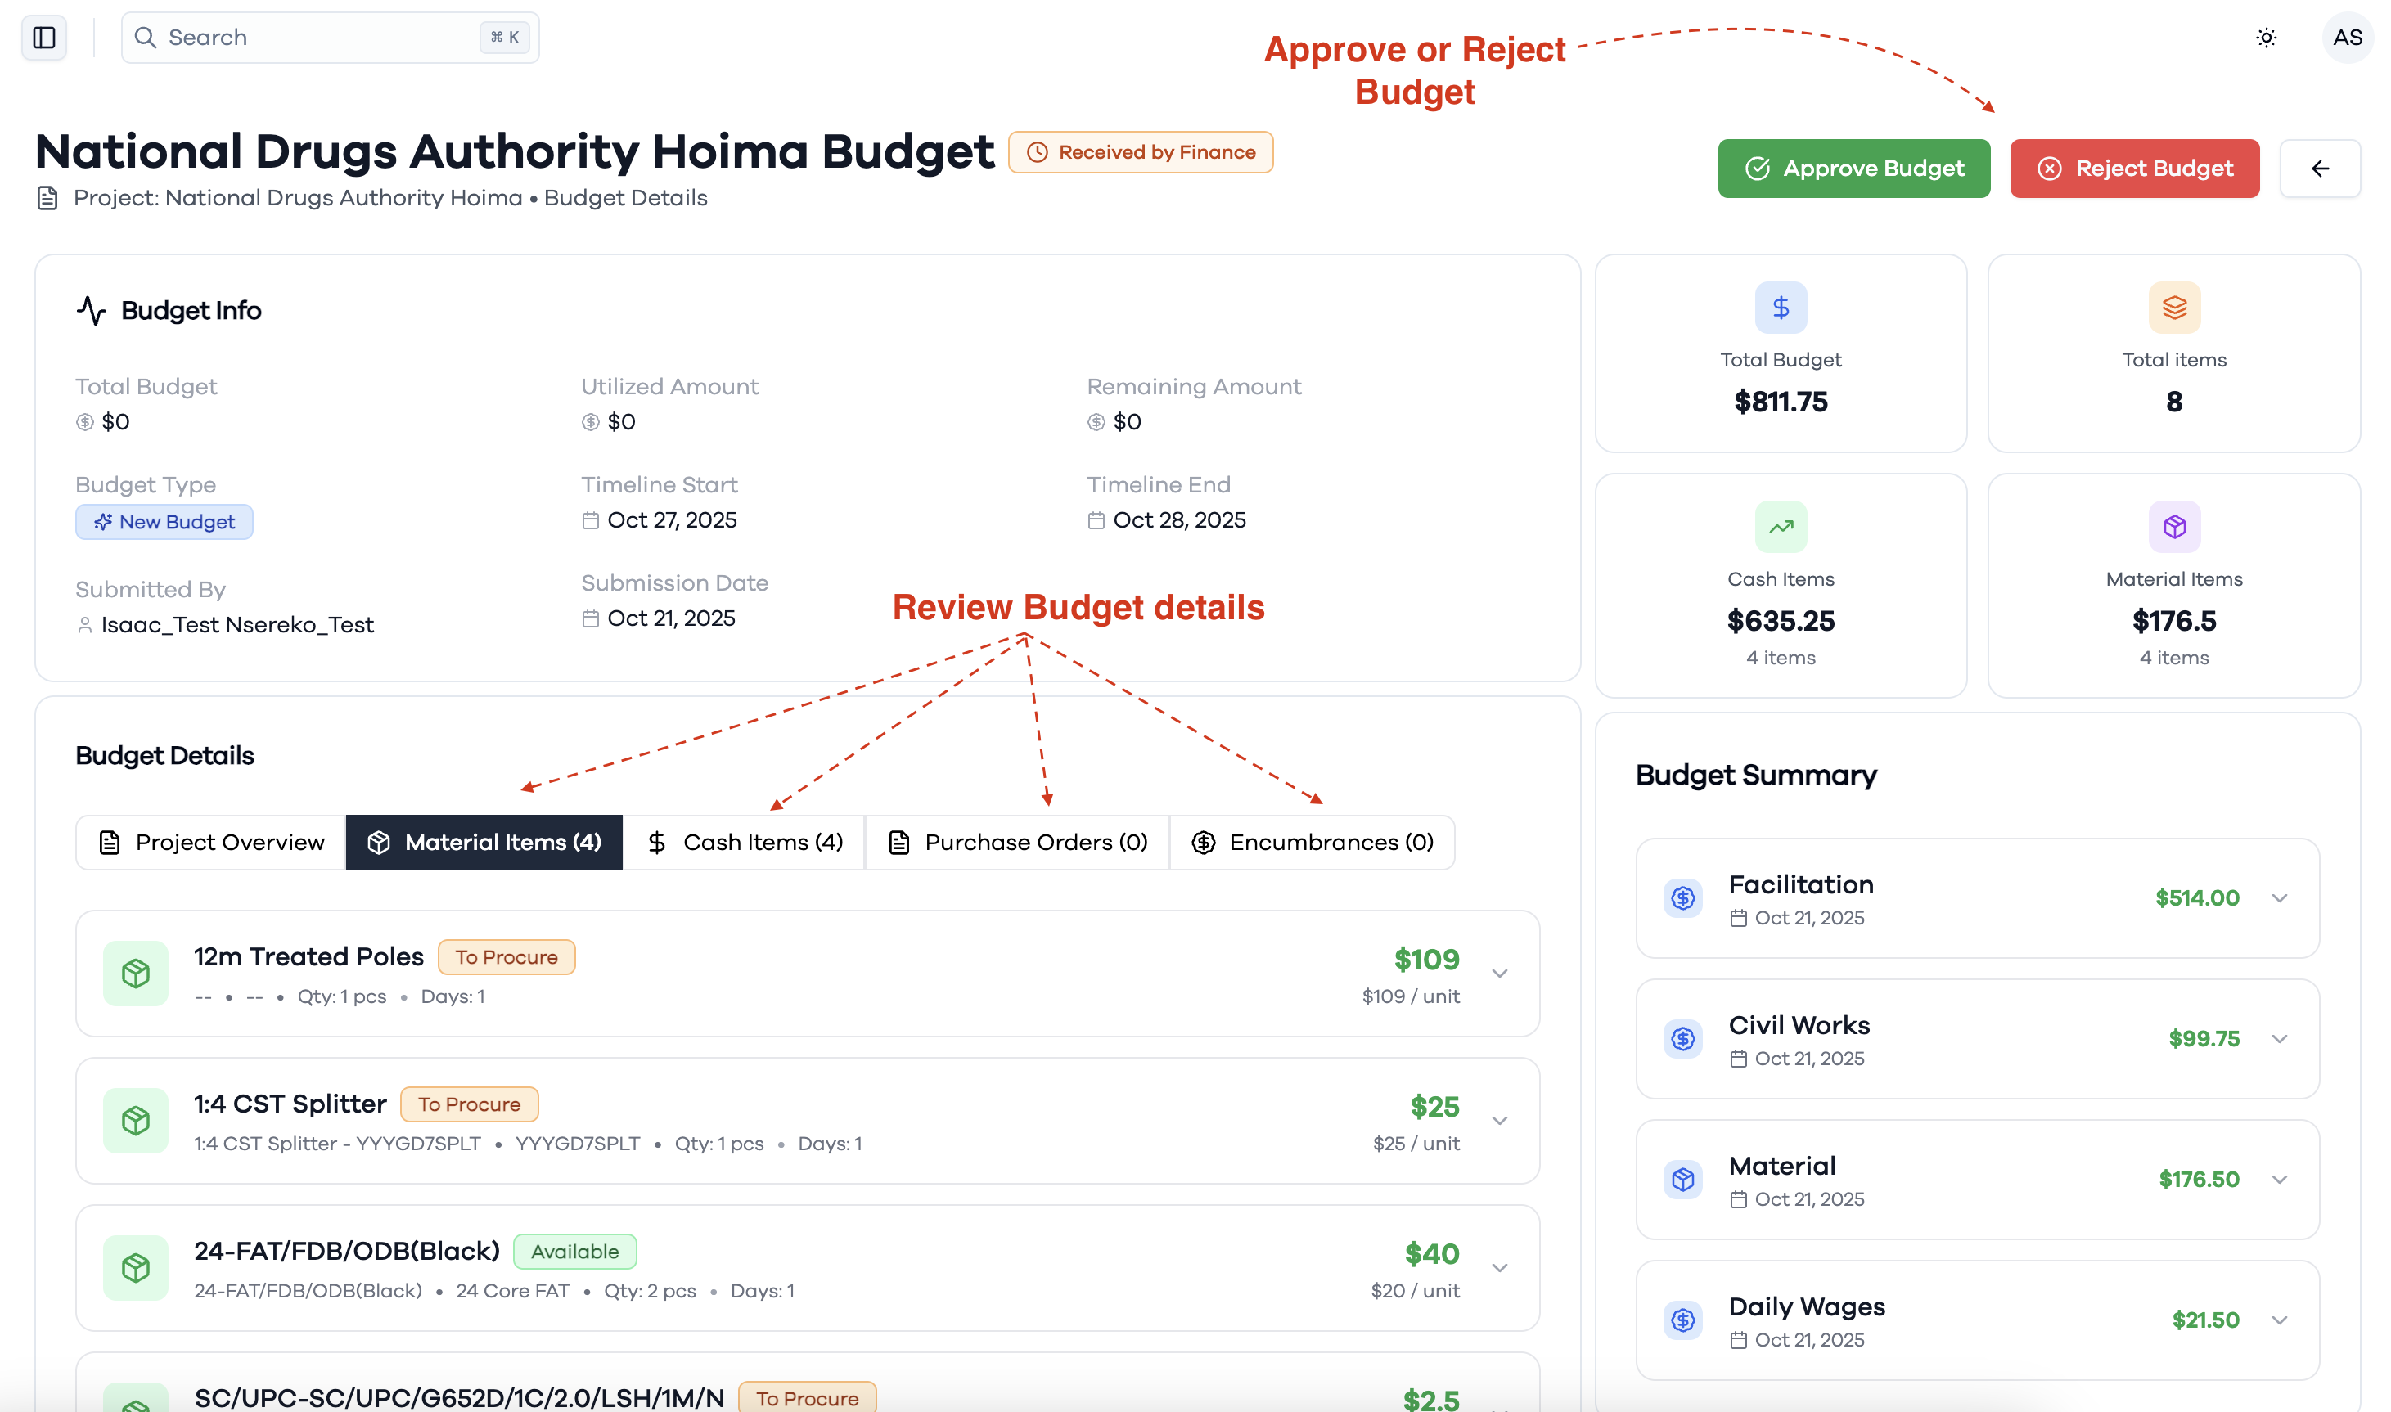Click the Received by Finance status badge
Image resolution: width=2391 pixels, height=1412 pixels.
[x=1140, y=152]
